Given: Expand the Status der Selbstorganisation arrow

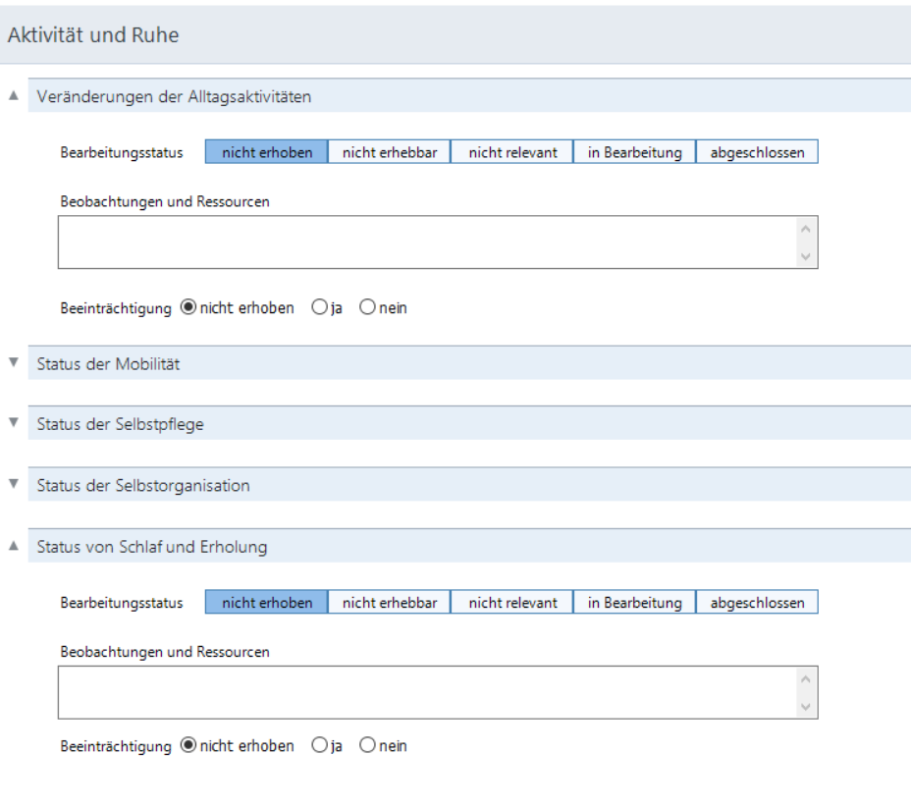Looking at the screenshot, I should pos(14,484).
